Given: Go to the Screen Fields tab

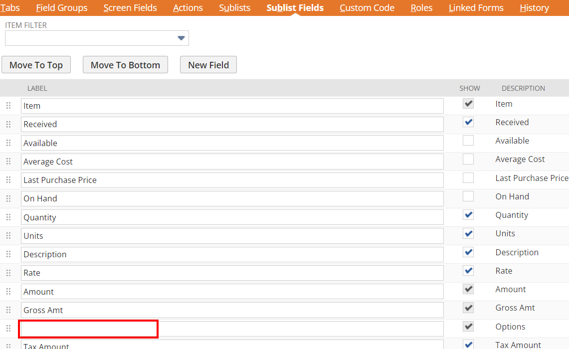Looking at the screenshot, I should tap(130, 8).
